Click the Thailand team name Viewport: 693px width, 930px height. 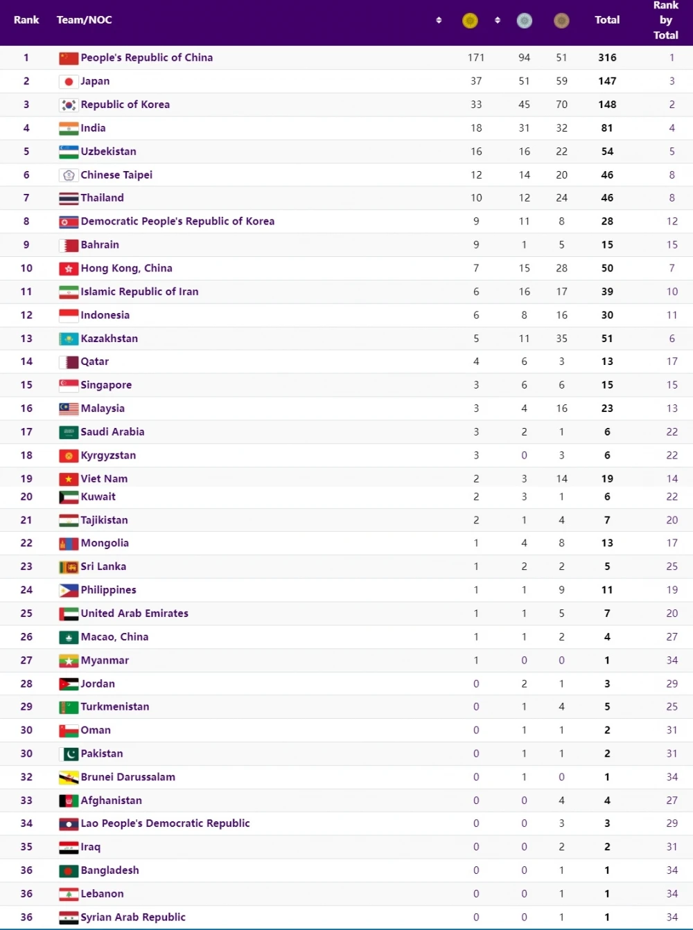click(102, 198)
